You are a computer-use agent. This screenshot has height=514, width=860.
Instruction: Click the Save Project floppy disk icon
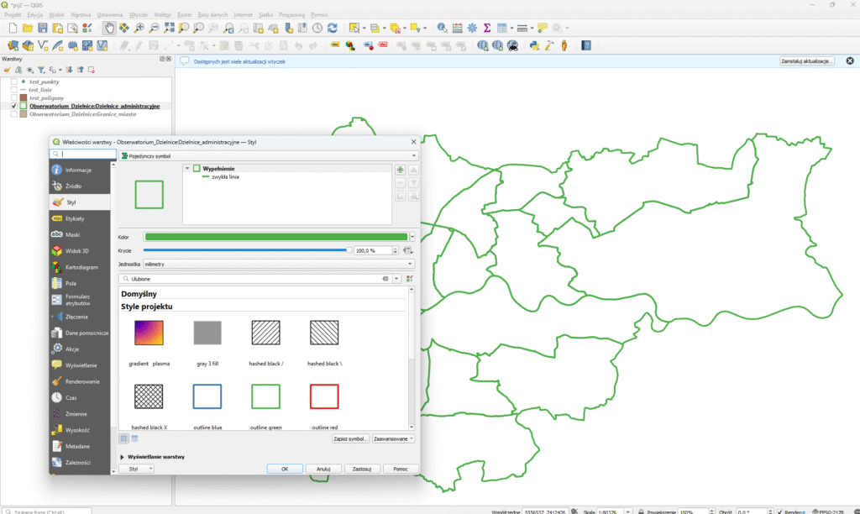click(42, 28)
